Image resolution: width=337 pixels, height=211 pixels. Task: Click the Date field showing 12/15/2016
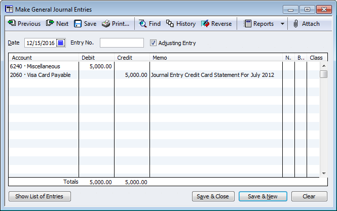(x=41, y=43)
